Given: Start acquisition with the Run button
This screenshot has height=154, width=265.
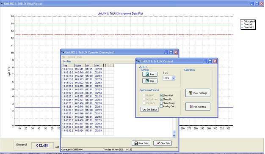Looking at the screenshot, I should point(150,74).
